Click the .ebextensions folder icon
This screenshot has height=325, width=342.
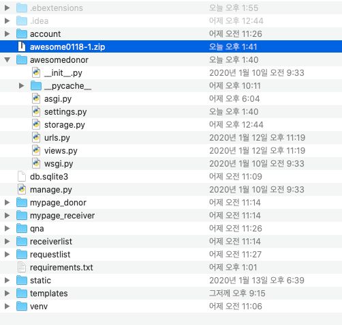22,8
